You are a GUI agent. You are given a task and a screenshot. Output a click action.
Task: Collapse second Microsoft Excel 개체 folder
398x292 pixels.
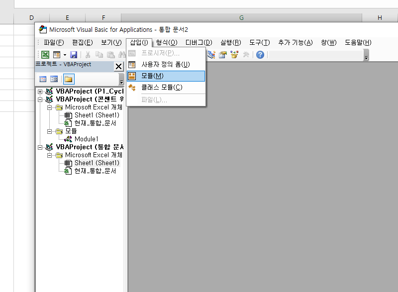pos(49,155)
